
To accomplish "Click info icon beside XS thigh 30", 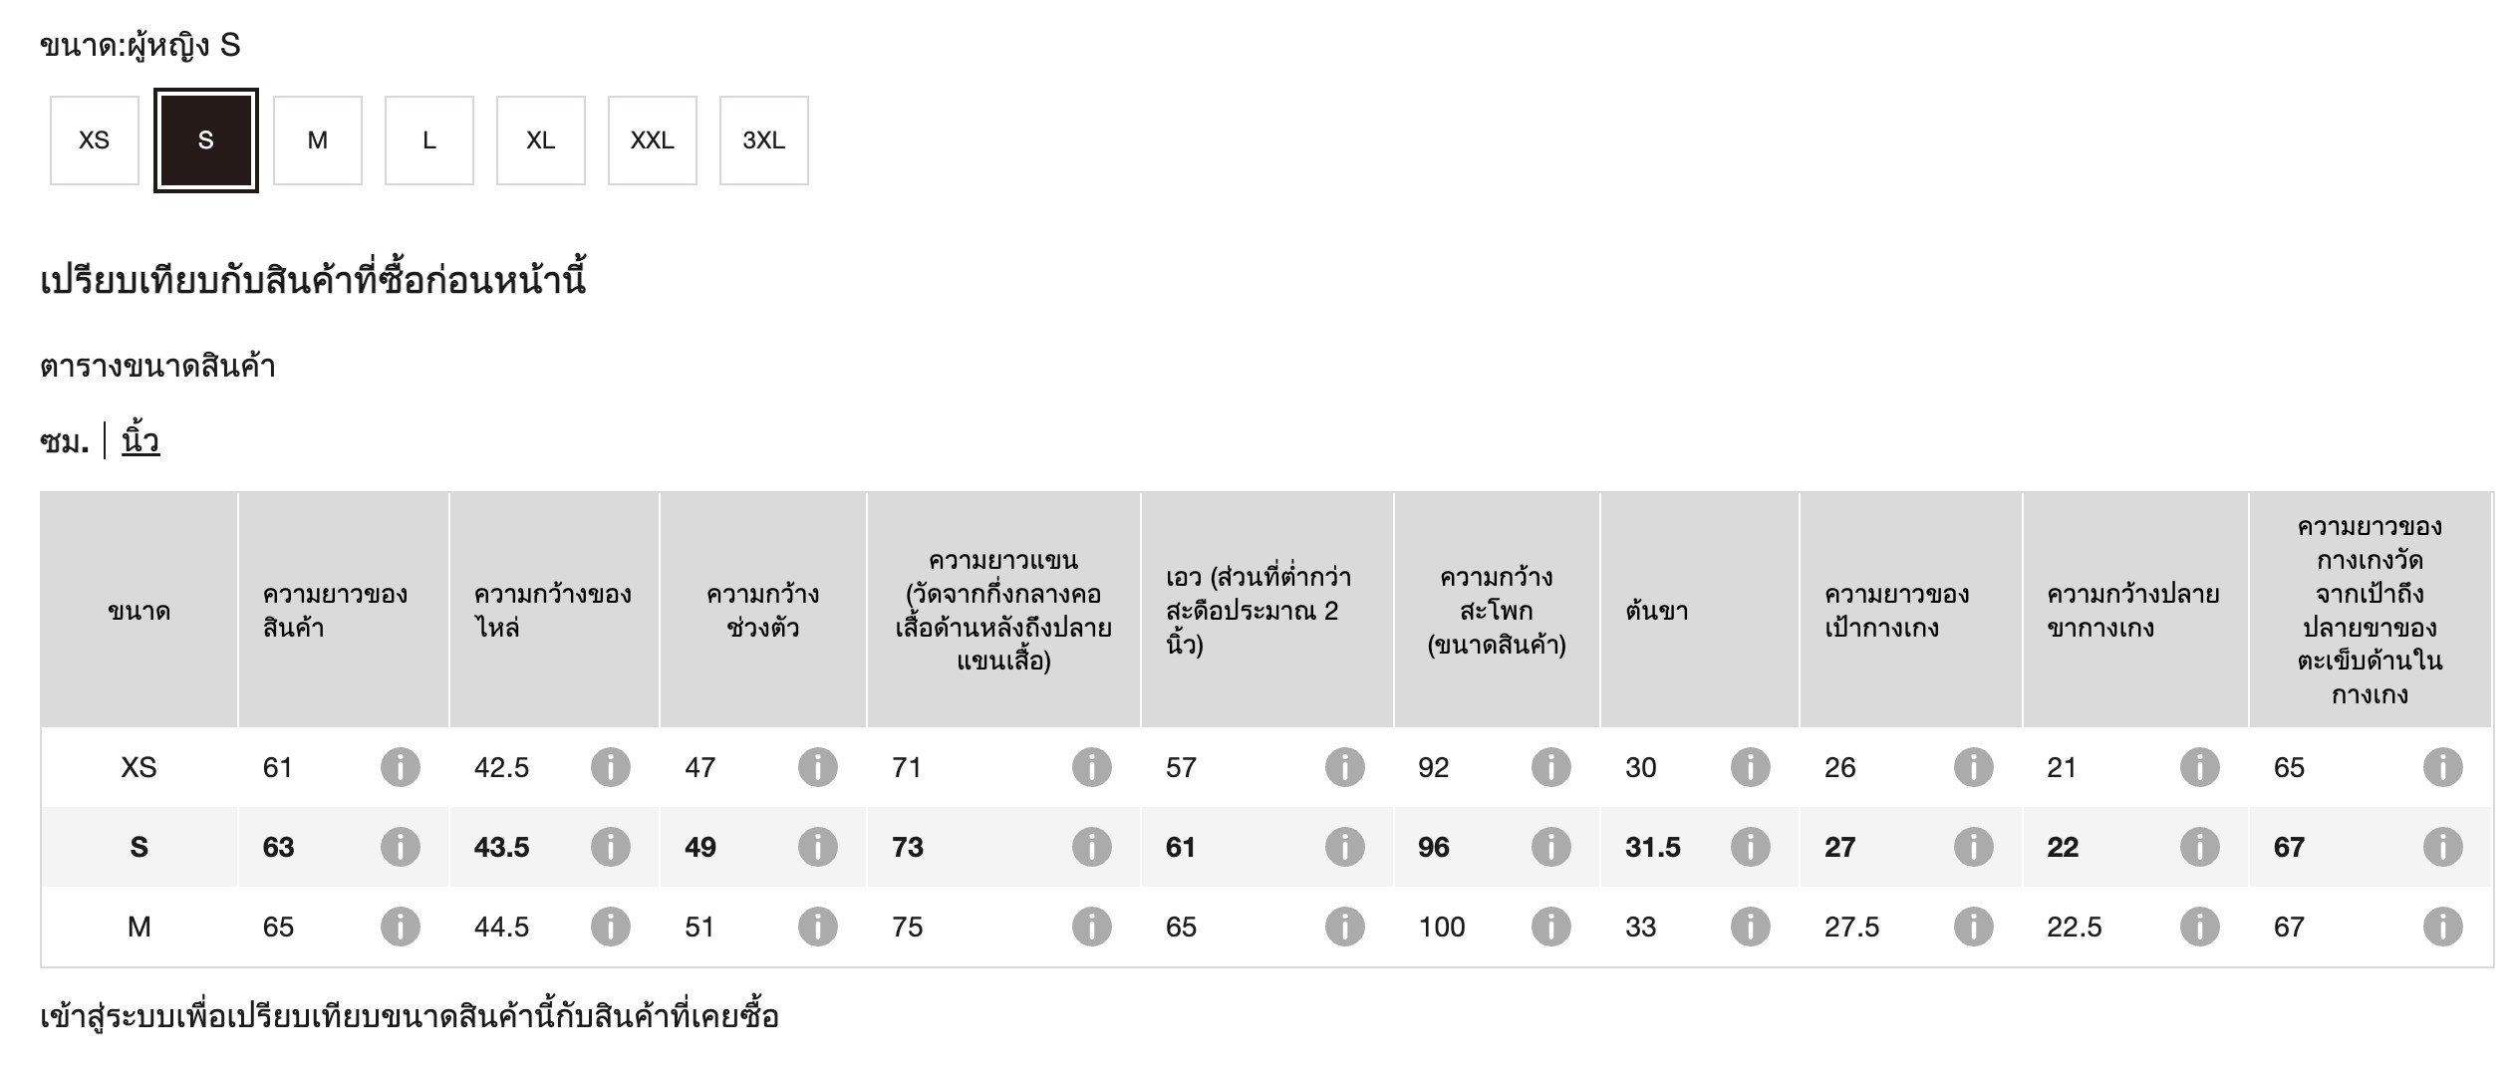I will coord(1750,767).
